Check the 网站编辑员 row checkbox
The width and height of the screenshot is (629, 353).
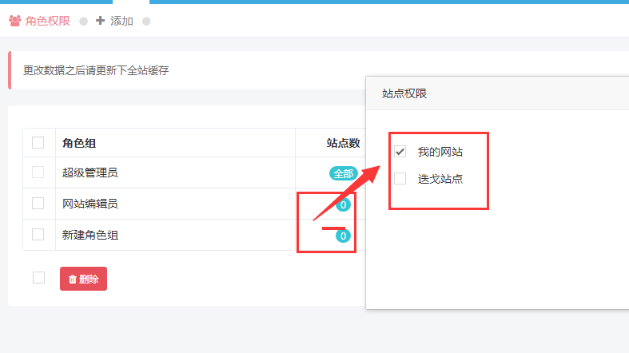point(38,204)
